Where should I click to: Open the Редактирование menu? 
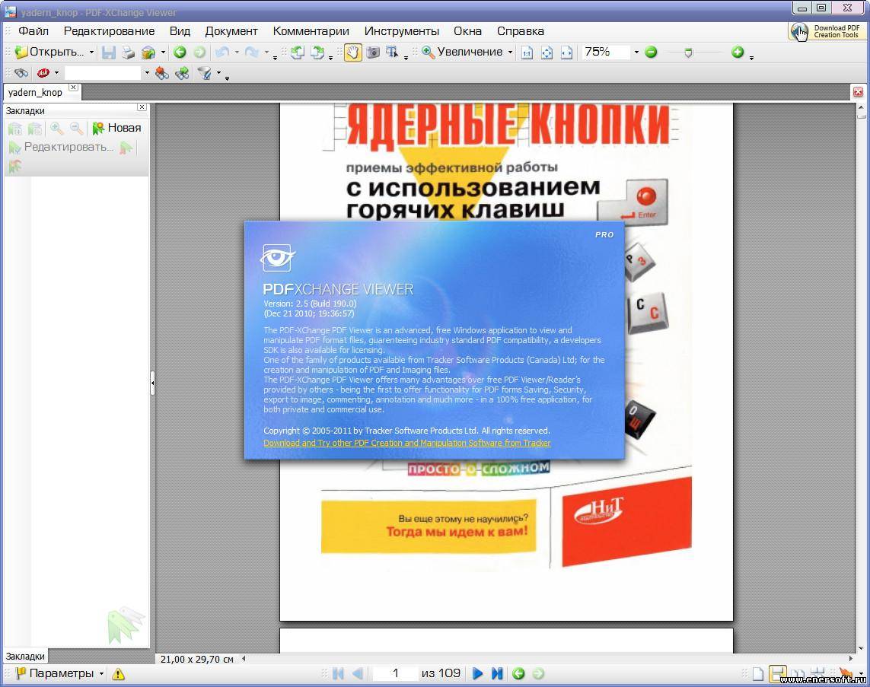click(x=110, y=31)
